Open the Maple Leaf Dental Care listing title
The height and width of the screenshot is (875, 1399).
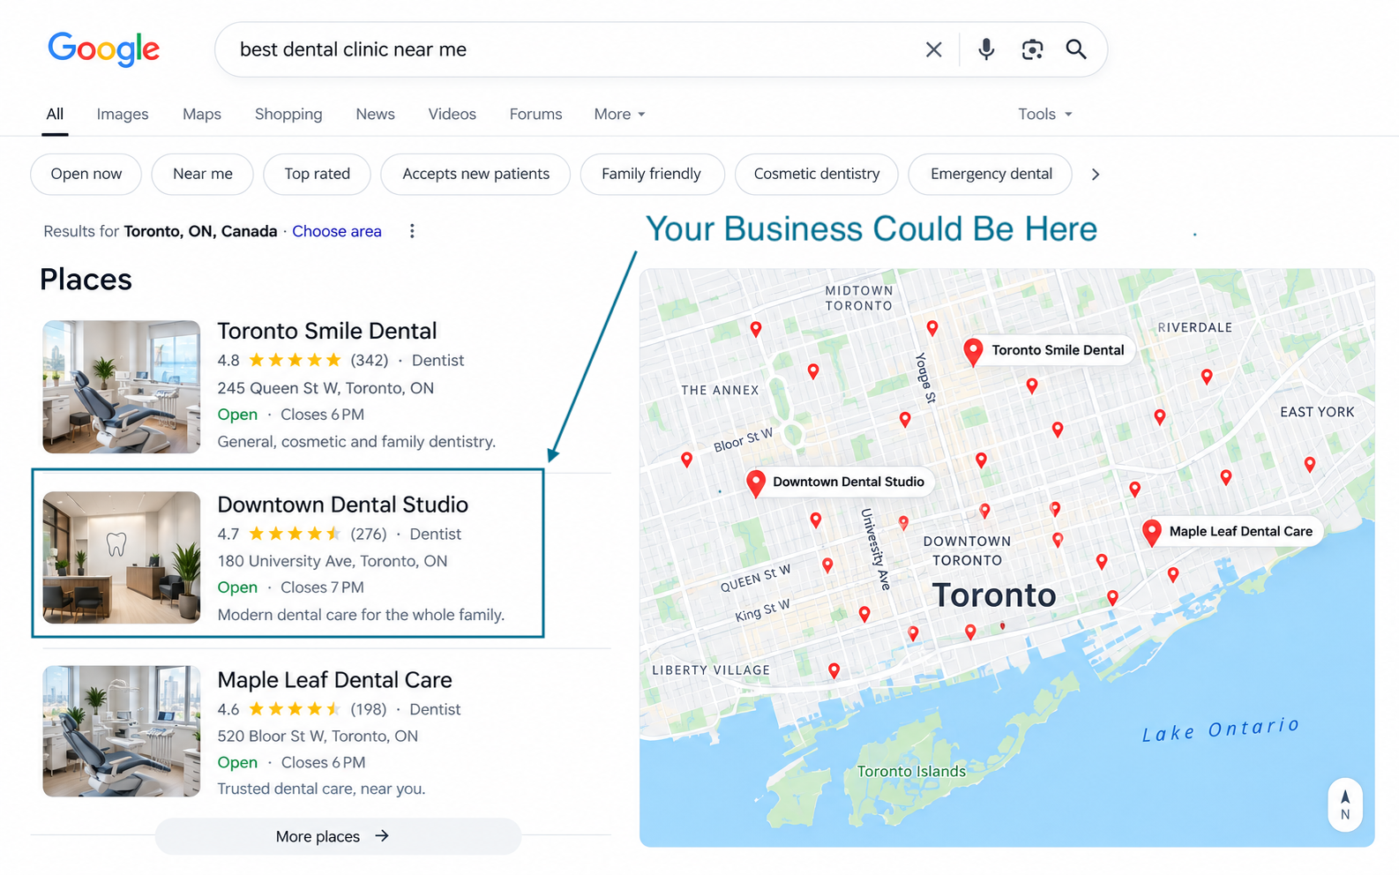pos(335,680)
